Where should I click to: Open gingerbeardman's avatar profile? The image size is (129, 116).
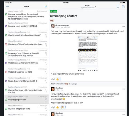click(x=53, y=26)
